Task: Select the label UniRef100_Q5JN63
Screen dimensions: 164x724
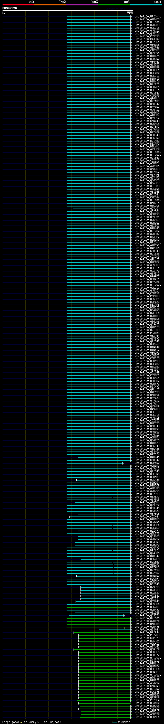Action: [147, 536]
